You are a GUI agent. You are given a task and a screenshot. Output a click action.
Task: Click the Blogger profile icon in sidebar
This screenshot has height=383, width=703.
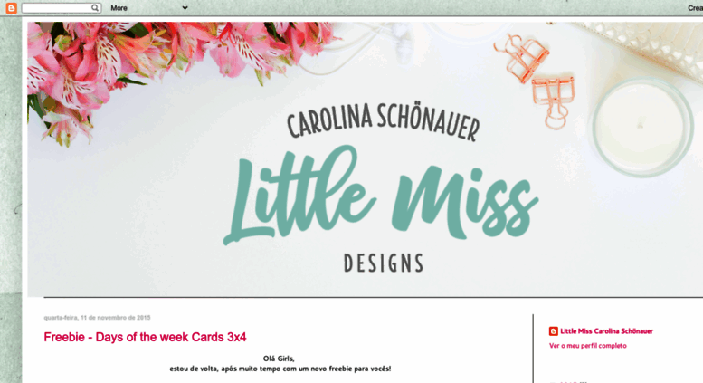click(553, 331)
